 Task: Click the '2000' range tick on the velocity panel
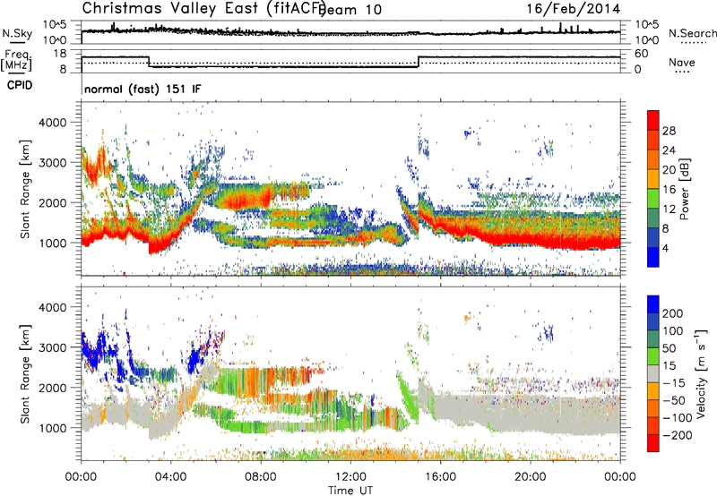53,388
